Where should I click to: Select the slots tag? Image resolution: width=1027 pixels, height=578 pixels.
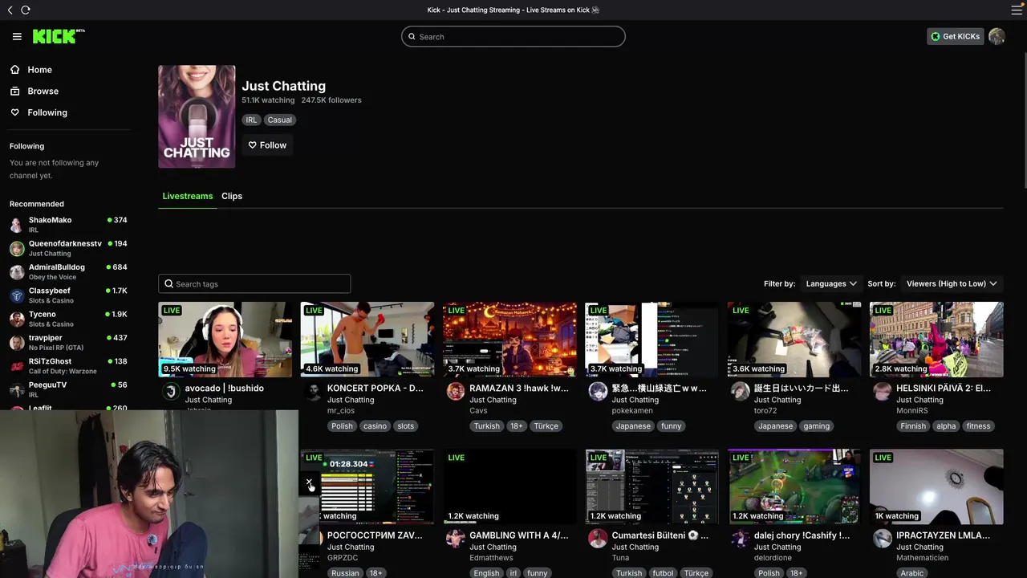(406, 426)
